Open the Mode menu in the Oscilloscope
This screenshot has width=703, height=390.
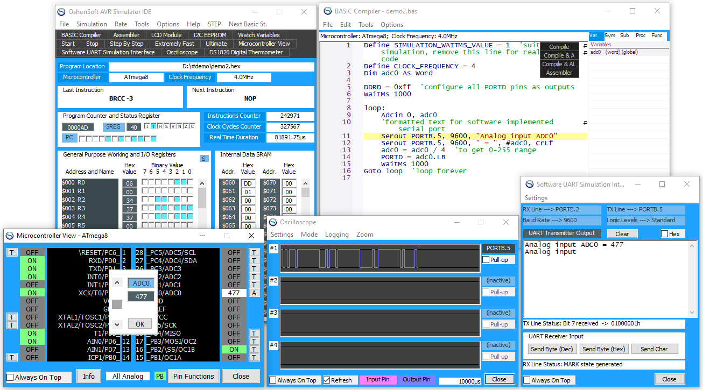309,235
